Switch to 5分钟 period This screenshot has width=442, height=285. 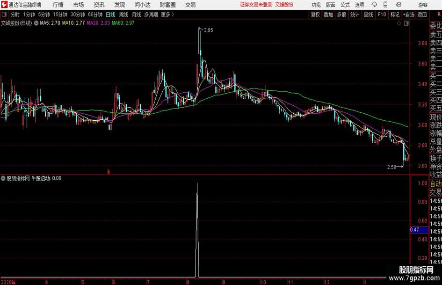[44, 15]
